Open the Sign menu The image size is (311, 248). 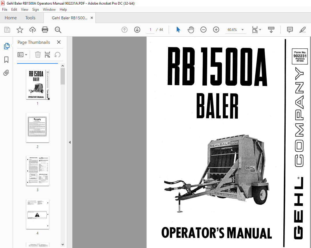[35, 9]
